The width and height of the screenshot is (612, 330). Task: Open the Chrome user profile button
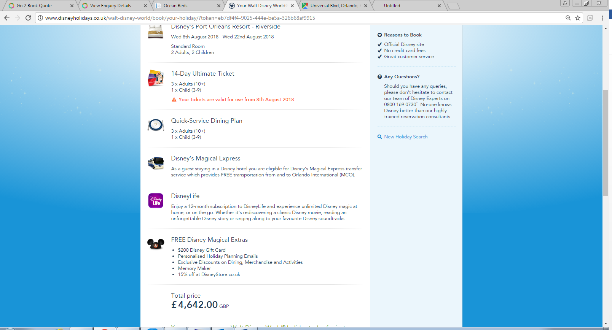565,3
